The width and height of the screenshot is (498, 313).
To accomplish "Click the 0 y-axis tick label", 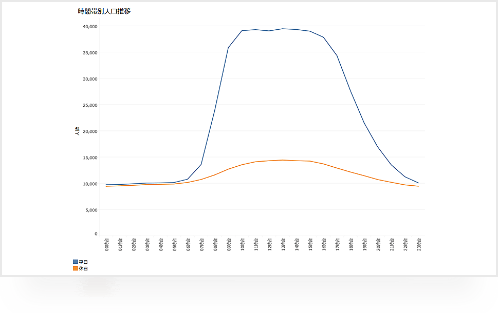I will point(96,234).
